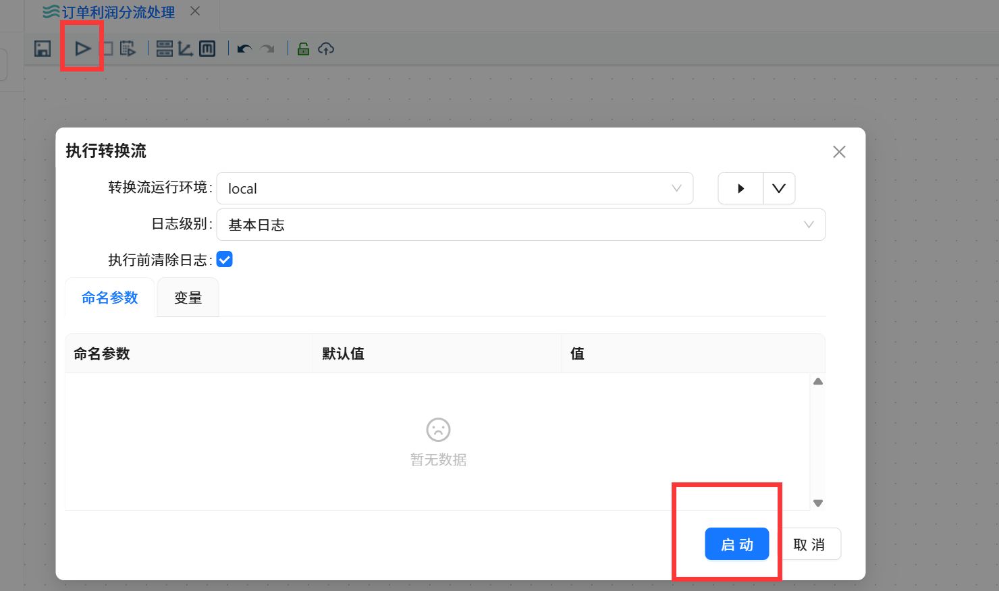
Task: Switch to the 命名参数 tab
Action: tap(110, 298)
